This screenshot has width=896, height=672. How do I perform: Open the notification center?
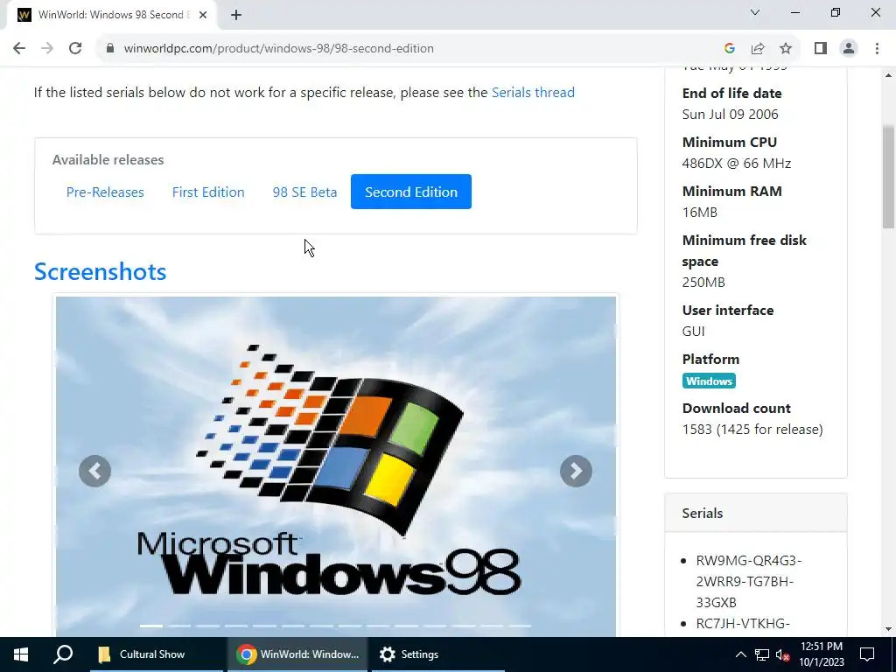tap(867, 654)
